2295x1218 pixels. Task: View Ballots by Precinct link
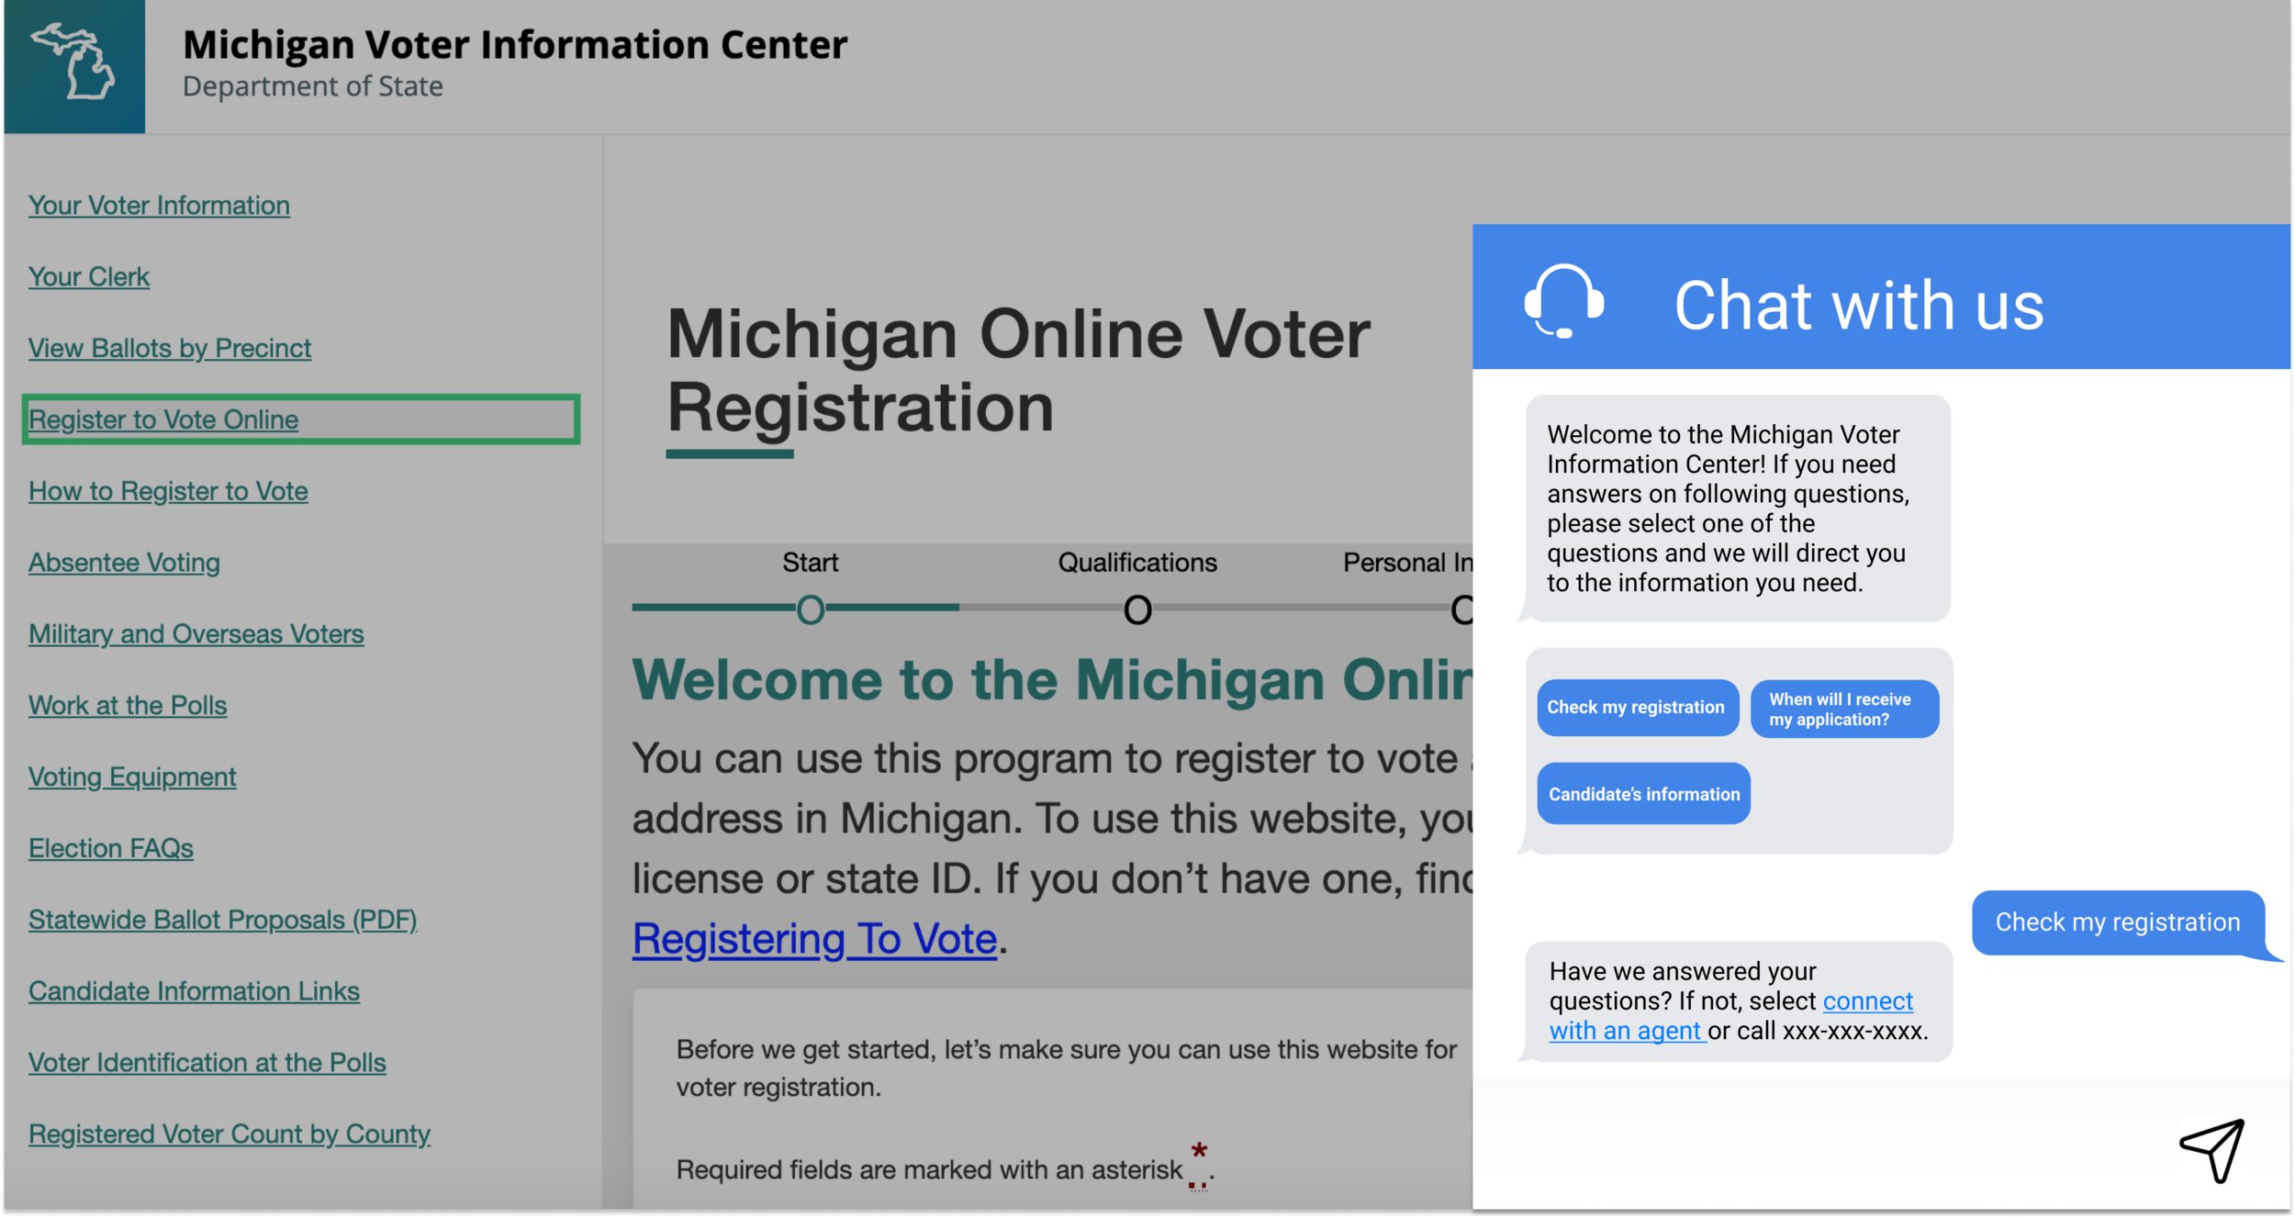click(x=170, y=349)
